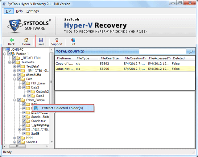Click the Sample1 folder icon
The image size is (198, 157).
23,142
